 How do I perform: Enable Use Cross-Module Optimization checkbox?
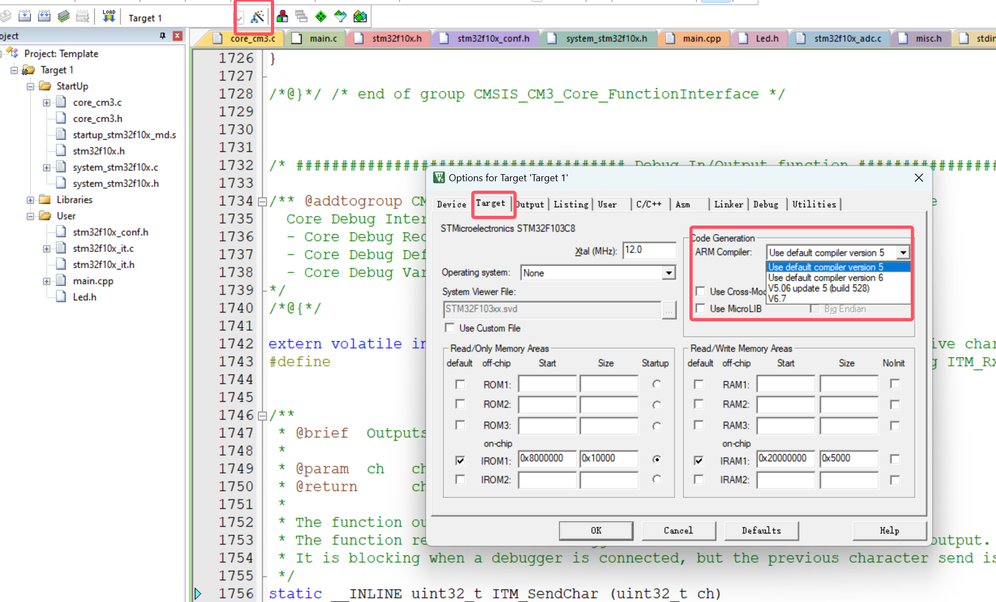tap(700, 292)
